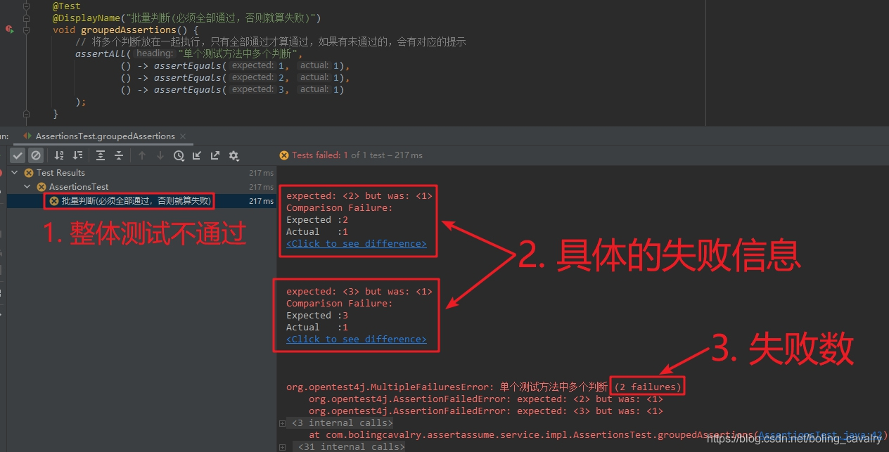The width and height of the screenshot is (889, 452).
Task: Expand all test result nodes
Action: 101,155
